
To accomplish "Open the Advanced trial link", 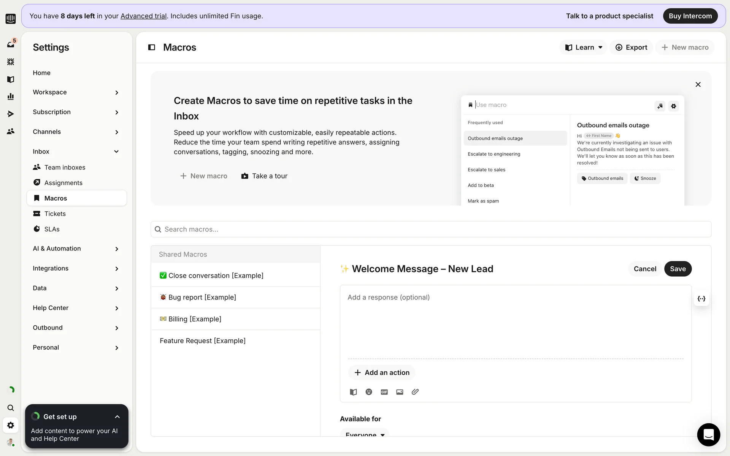I will coord(143,16).
